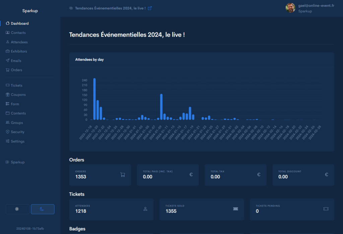
Task: Click the Sparkup exit link in sidebar
Action: pos(17,162)
